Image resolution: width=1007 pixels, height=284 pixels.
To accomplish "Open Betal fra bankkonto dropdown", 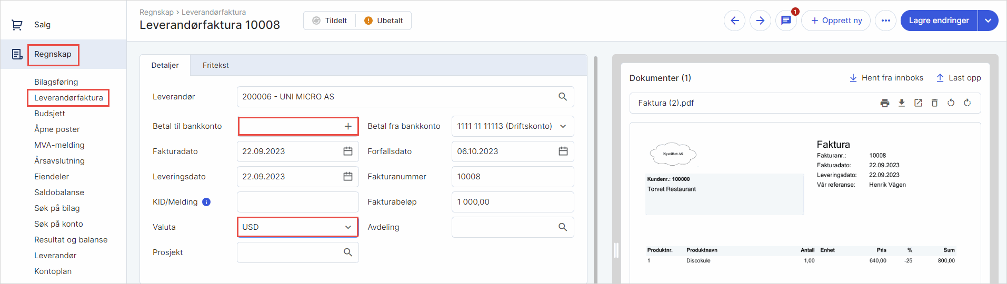I will pyautogui.click(x=563, y=126).
